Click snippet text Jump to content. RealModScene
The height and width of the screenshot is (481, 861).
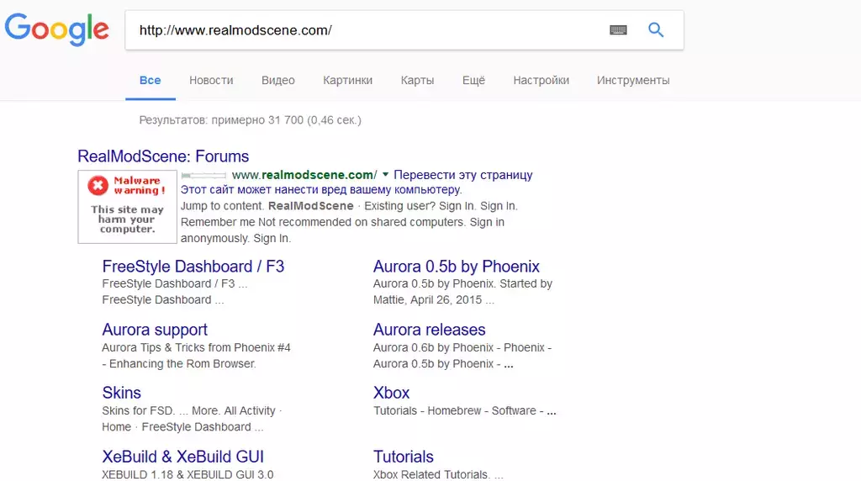click(267, 206)
